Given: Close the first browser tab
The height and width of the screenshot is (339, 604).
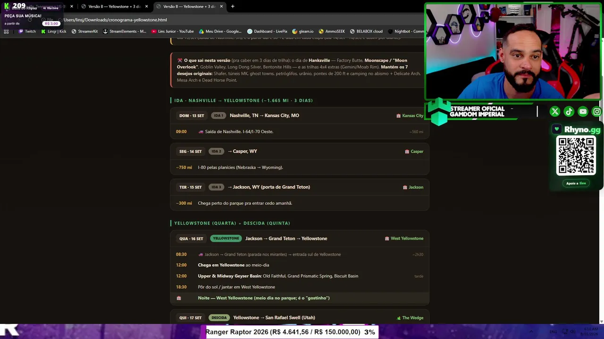Looking at the screenshot, I should pyautogui.click(x=72, y=7).
